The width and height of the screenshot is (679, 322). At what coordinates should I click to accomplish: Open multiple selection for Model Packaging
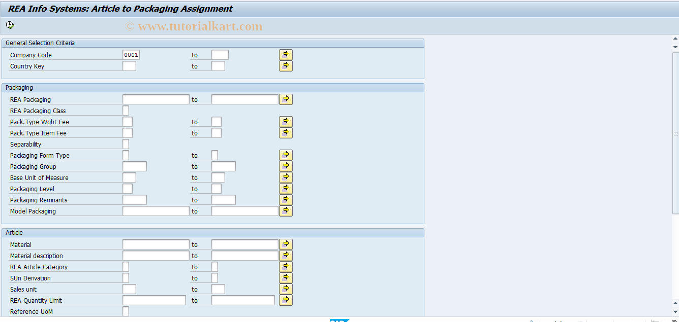[x=285, y=210]
